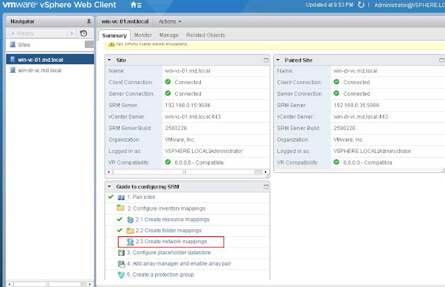Click Paired Site Server Connection status icon
445x287 pixels.
click(337, 93)
